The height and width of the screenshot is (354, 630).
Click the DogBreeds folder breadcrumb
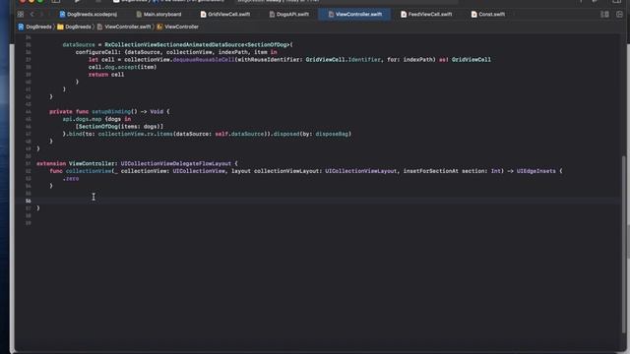tap(75, 27)
